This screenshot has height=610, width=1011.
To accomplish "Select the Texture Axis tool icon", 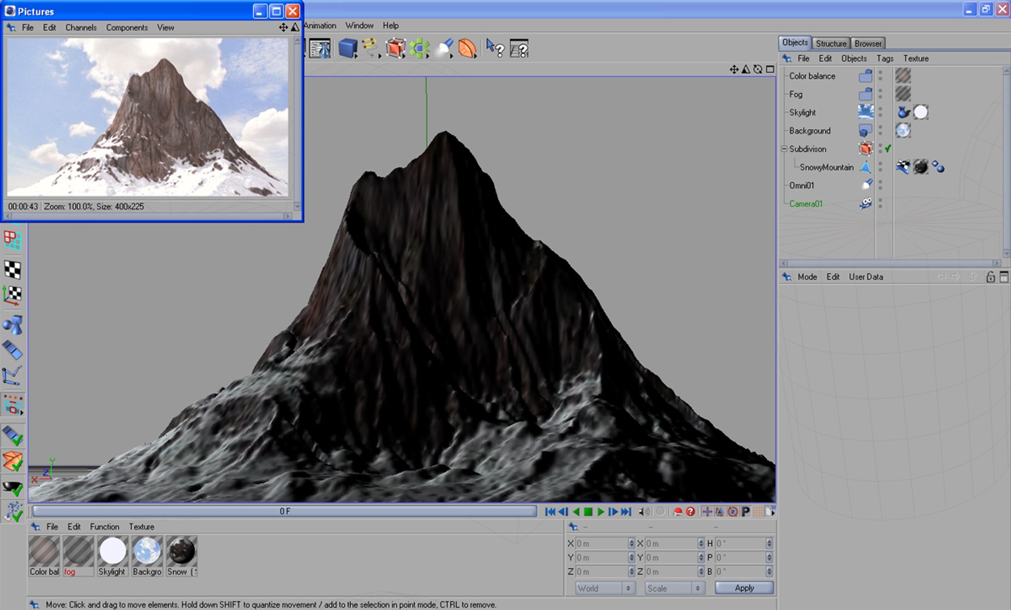I will pyautogui.click(x=12, y=295).
